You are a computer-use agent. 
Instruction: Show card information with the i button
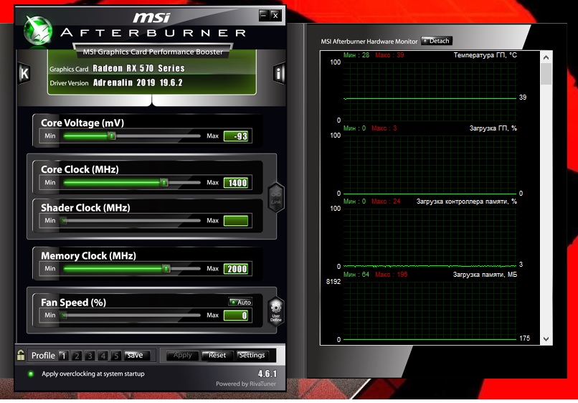[279, 73]
